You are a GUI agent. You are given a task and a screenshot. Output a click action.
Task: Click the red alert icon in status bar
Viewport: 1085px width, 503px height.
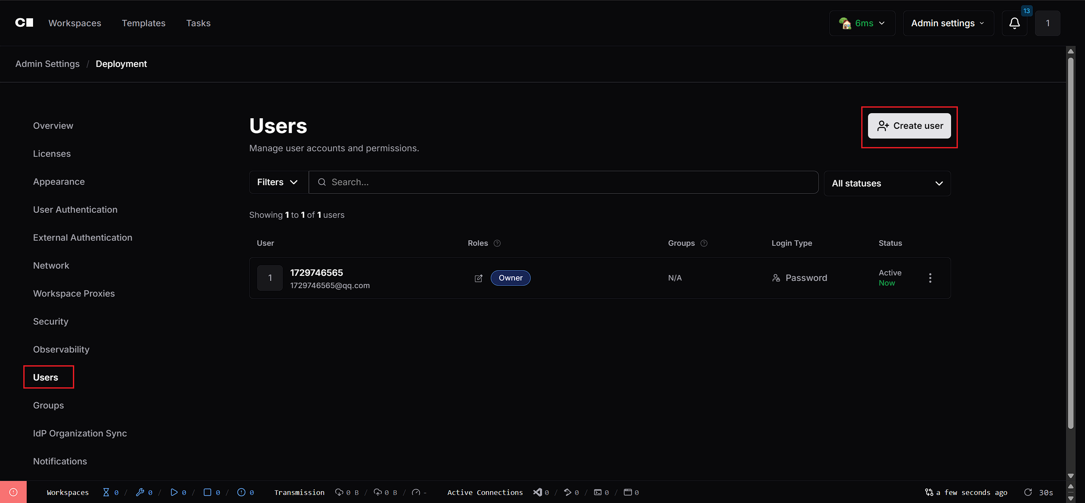coord(13,492)
